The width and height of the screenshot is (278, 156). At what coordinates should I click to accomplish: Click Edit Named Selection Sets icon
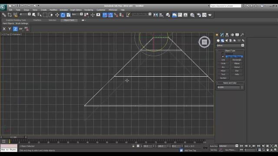[x=128, y=15]
